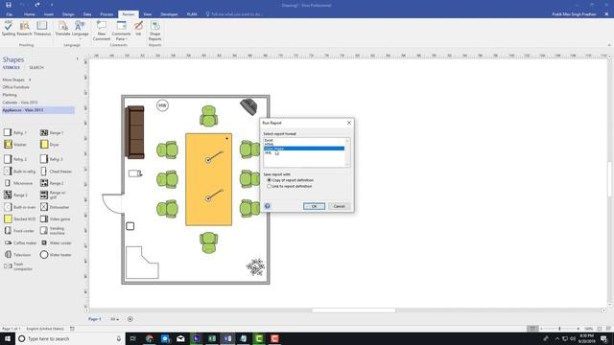
Task: Pick the Dishwasher shape
Action: pyautogui.click(x=55, y=207)
